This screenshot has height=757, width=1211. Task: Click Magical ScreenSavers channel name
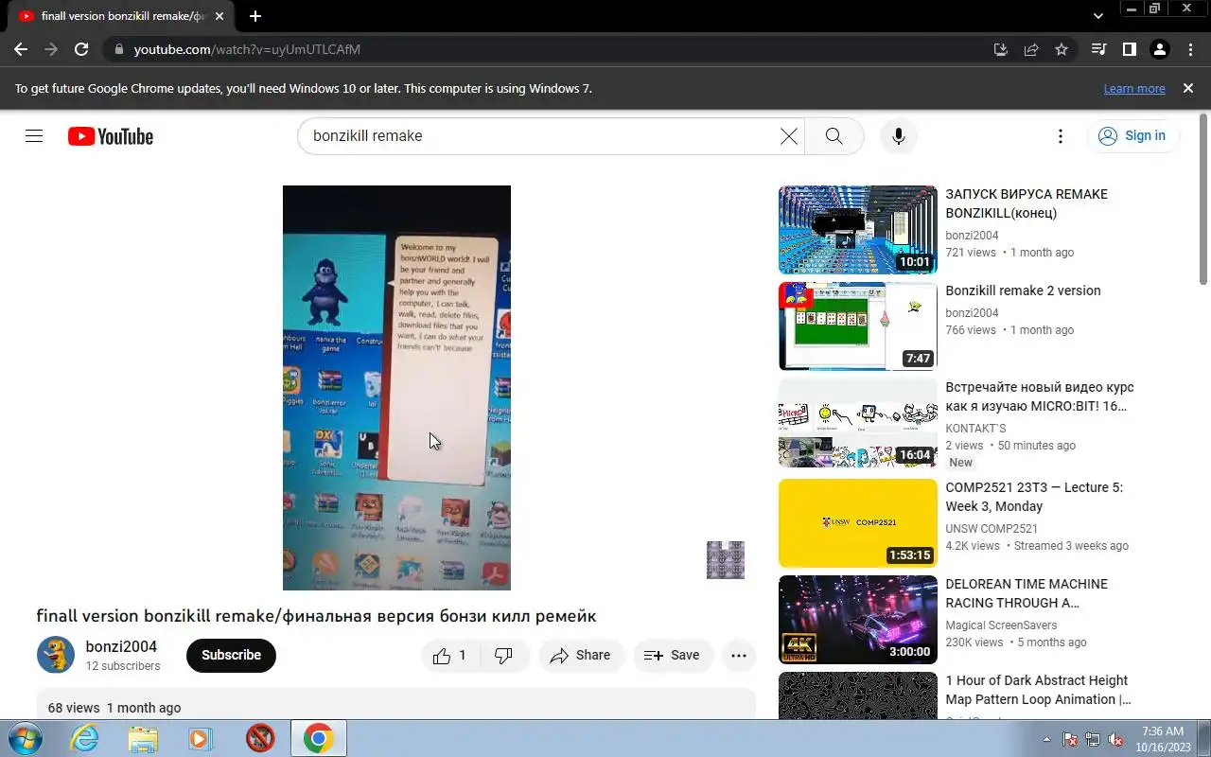pyautogui.click(x=1001, y=625)
